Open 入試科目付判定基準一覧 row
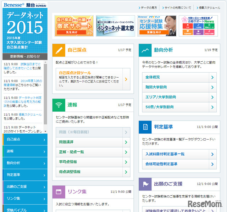The width and height of the screenshot is (227, 212). point(179,154)
